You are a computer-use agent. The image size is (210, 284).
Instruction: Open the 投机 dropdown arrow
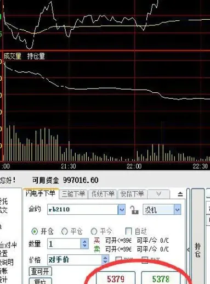click(177, 209)
